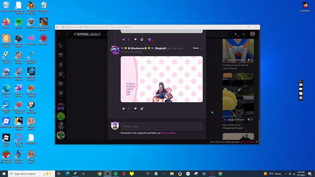Dislike the upper comment with 2 likes

[135, 39]
